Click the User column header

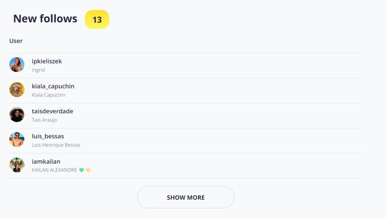coord(16,41)
